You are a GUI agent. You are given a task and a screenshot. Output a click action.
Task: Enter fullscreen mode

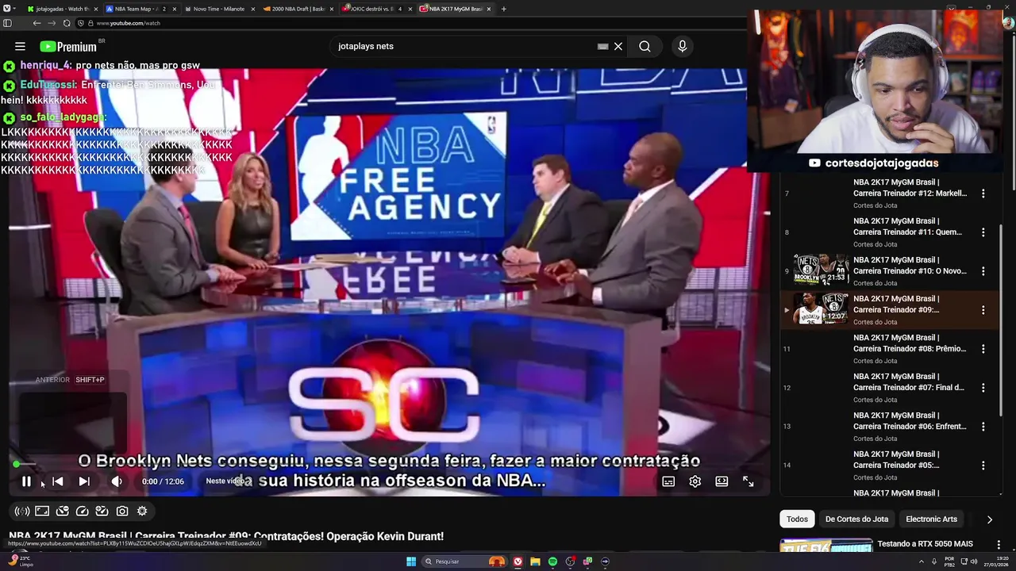click(x=748, y=481)
